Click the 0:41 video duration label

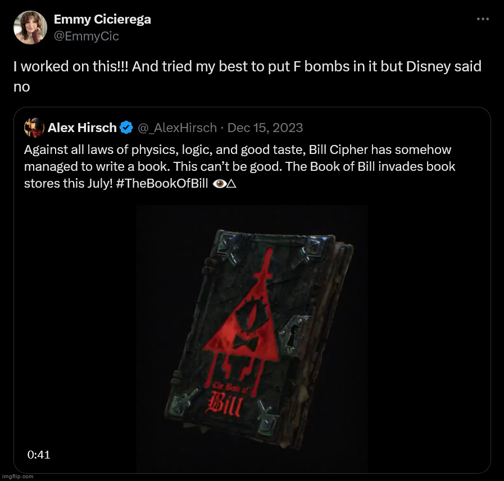point(39,455)
